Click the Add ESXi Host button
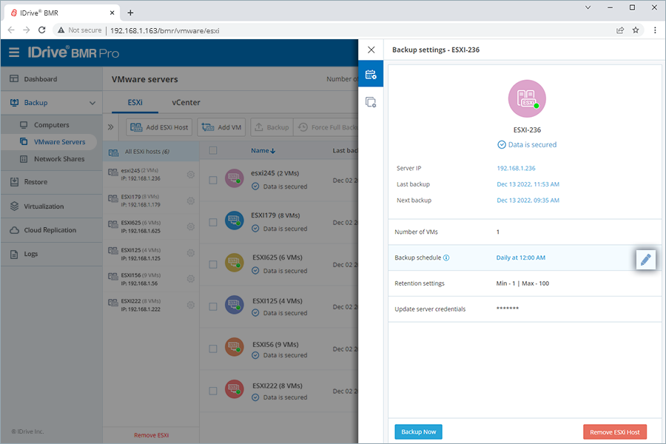The image size is (666, 444). pyautogui.click(x=159, y=127)
